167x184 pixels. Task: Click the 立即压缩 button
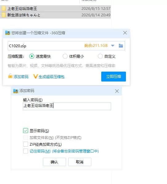point(114,77)
